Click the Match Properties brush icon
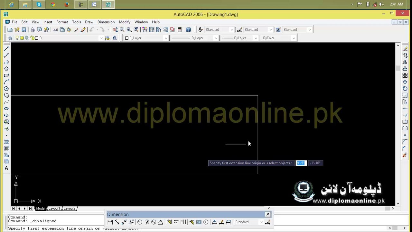The height and width of the screenshot is (232, 412). (x=76, y=30)
